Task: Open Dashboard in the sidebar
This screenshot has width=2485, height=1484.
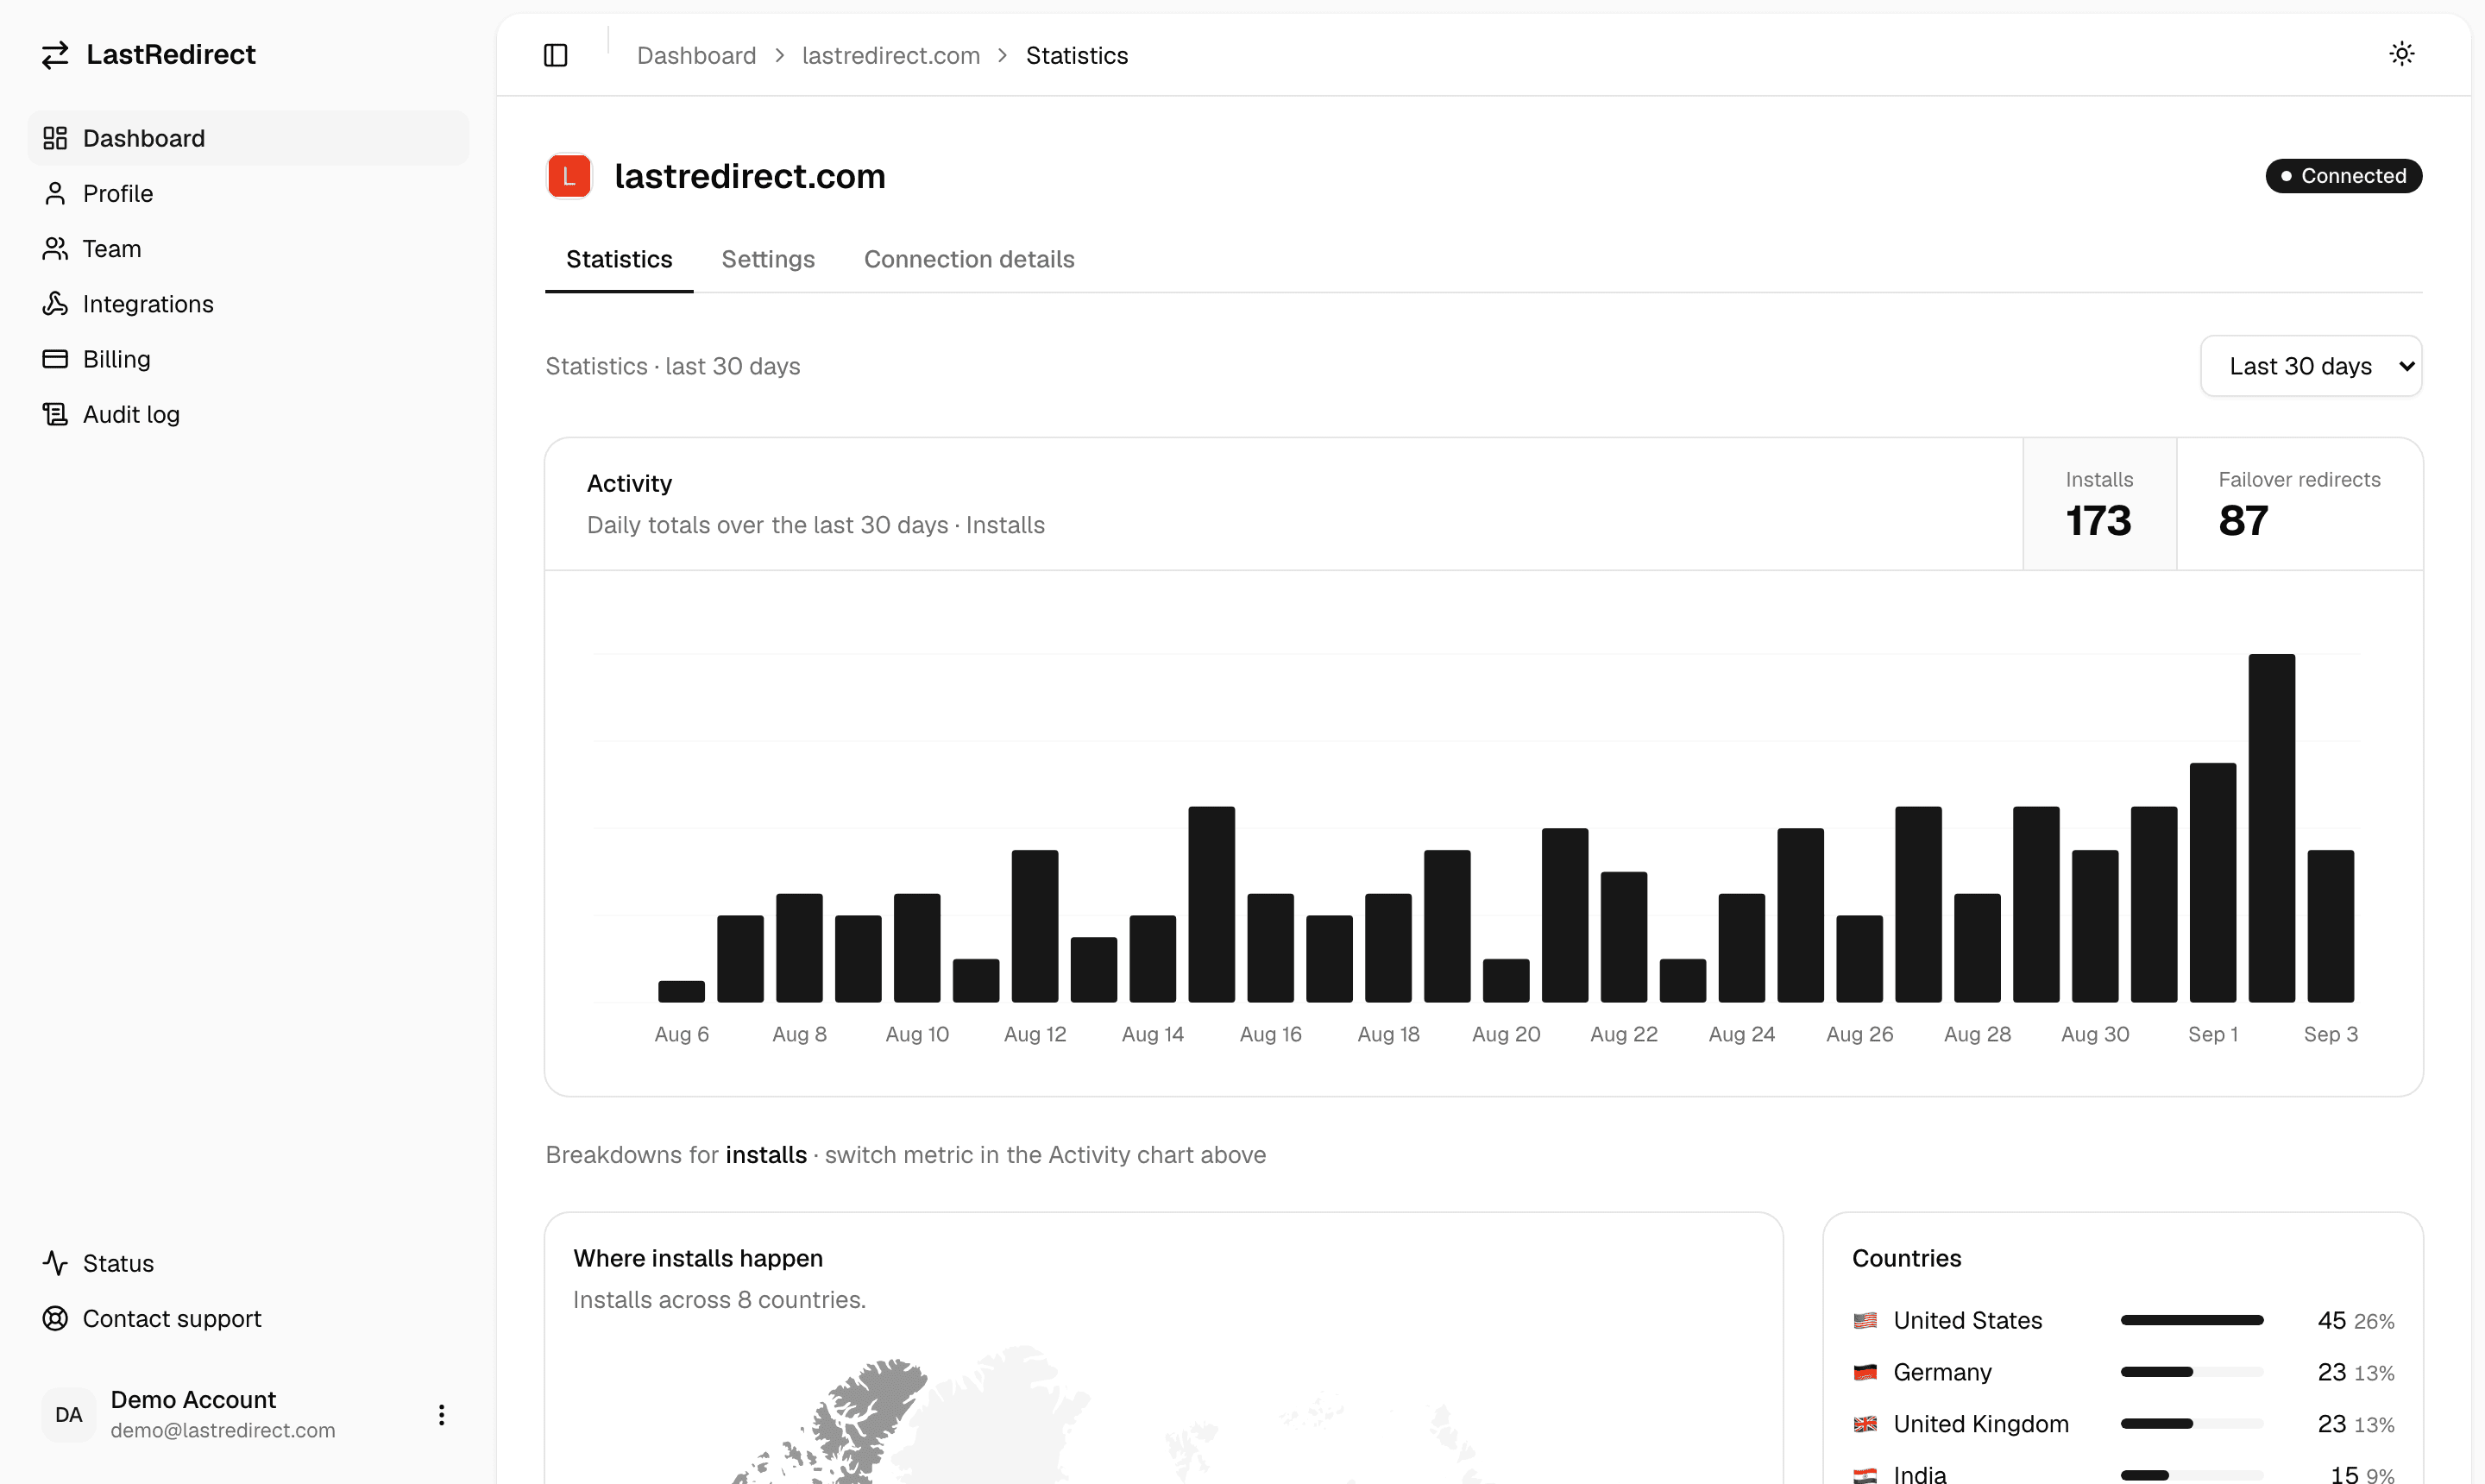Action: 248,138
